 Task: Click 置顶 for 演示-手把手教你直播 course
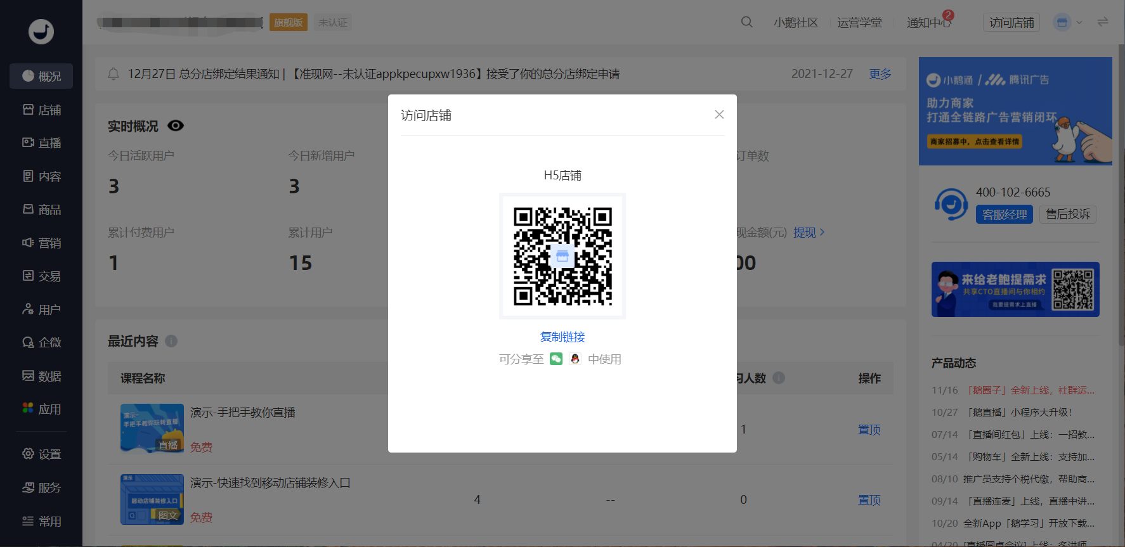point(869,429)
